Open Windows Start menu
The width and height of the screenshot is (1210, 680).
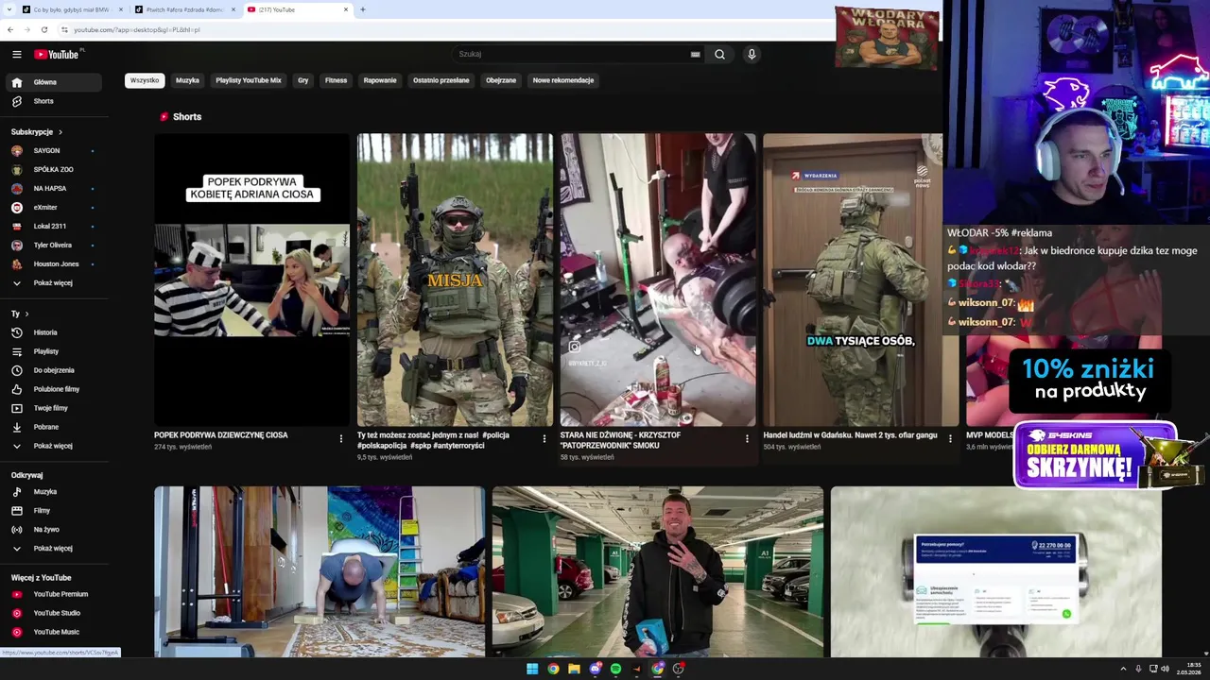pyautogui.click(x=532, y=669)
